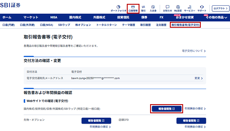The width and height of the screenshot is (230, 131).
Task: Click 報告書閲覧 button for 先物・オプション
Action: click(x=96, y=120)
